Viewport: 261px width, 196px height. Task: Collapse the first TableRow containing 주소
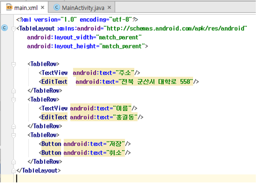[13, 64]
